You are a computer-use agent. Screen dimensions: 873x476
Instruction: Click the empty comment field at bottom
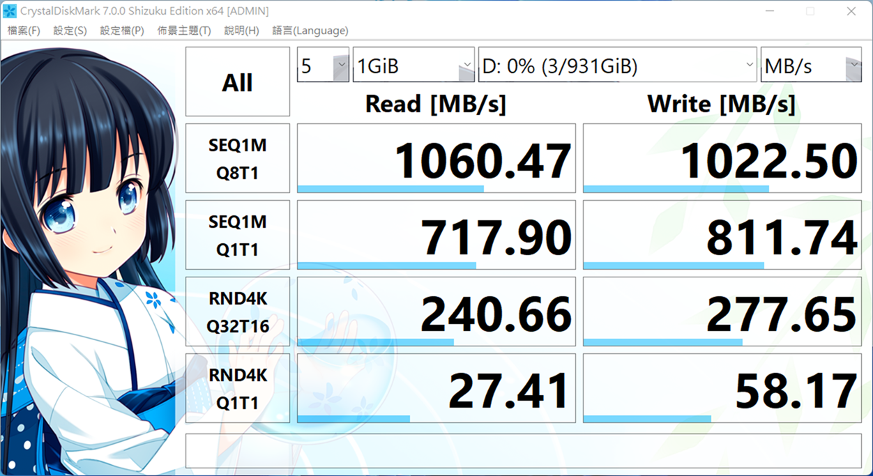point(523,450)
